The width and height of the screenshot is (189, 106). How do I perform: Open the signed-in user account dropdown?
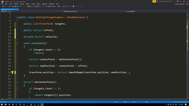pos(180,4)
